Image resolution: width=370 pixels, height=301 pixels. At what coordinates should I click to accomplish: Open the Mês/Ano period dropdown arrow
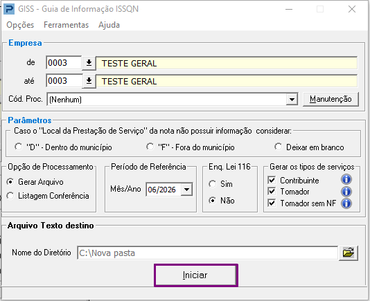186,190
